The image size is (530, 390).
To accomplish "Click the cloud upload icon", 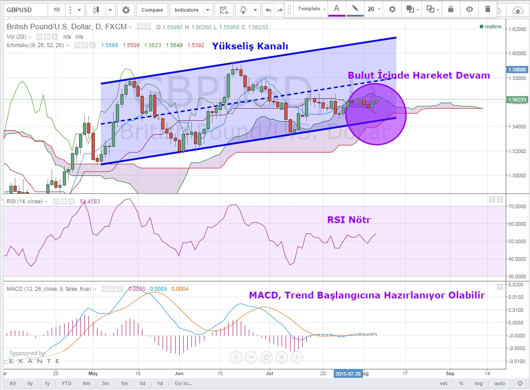I will tap(518, 9).
